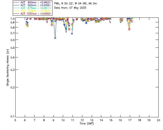Click the 0.3 y-axis tick label
The height and width of the screenshot is (130, 163).
[x=12, y=70]
